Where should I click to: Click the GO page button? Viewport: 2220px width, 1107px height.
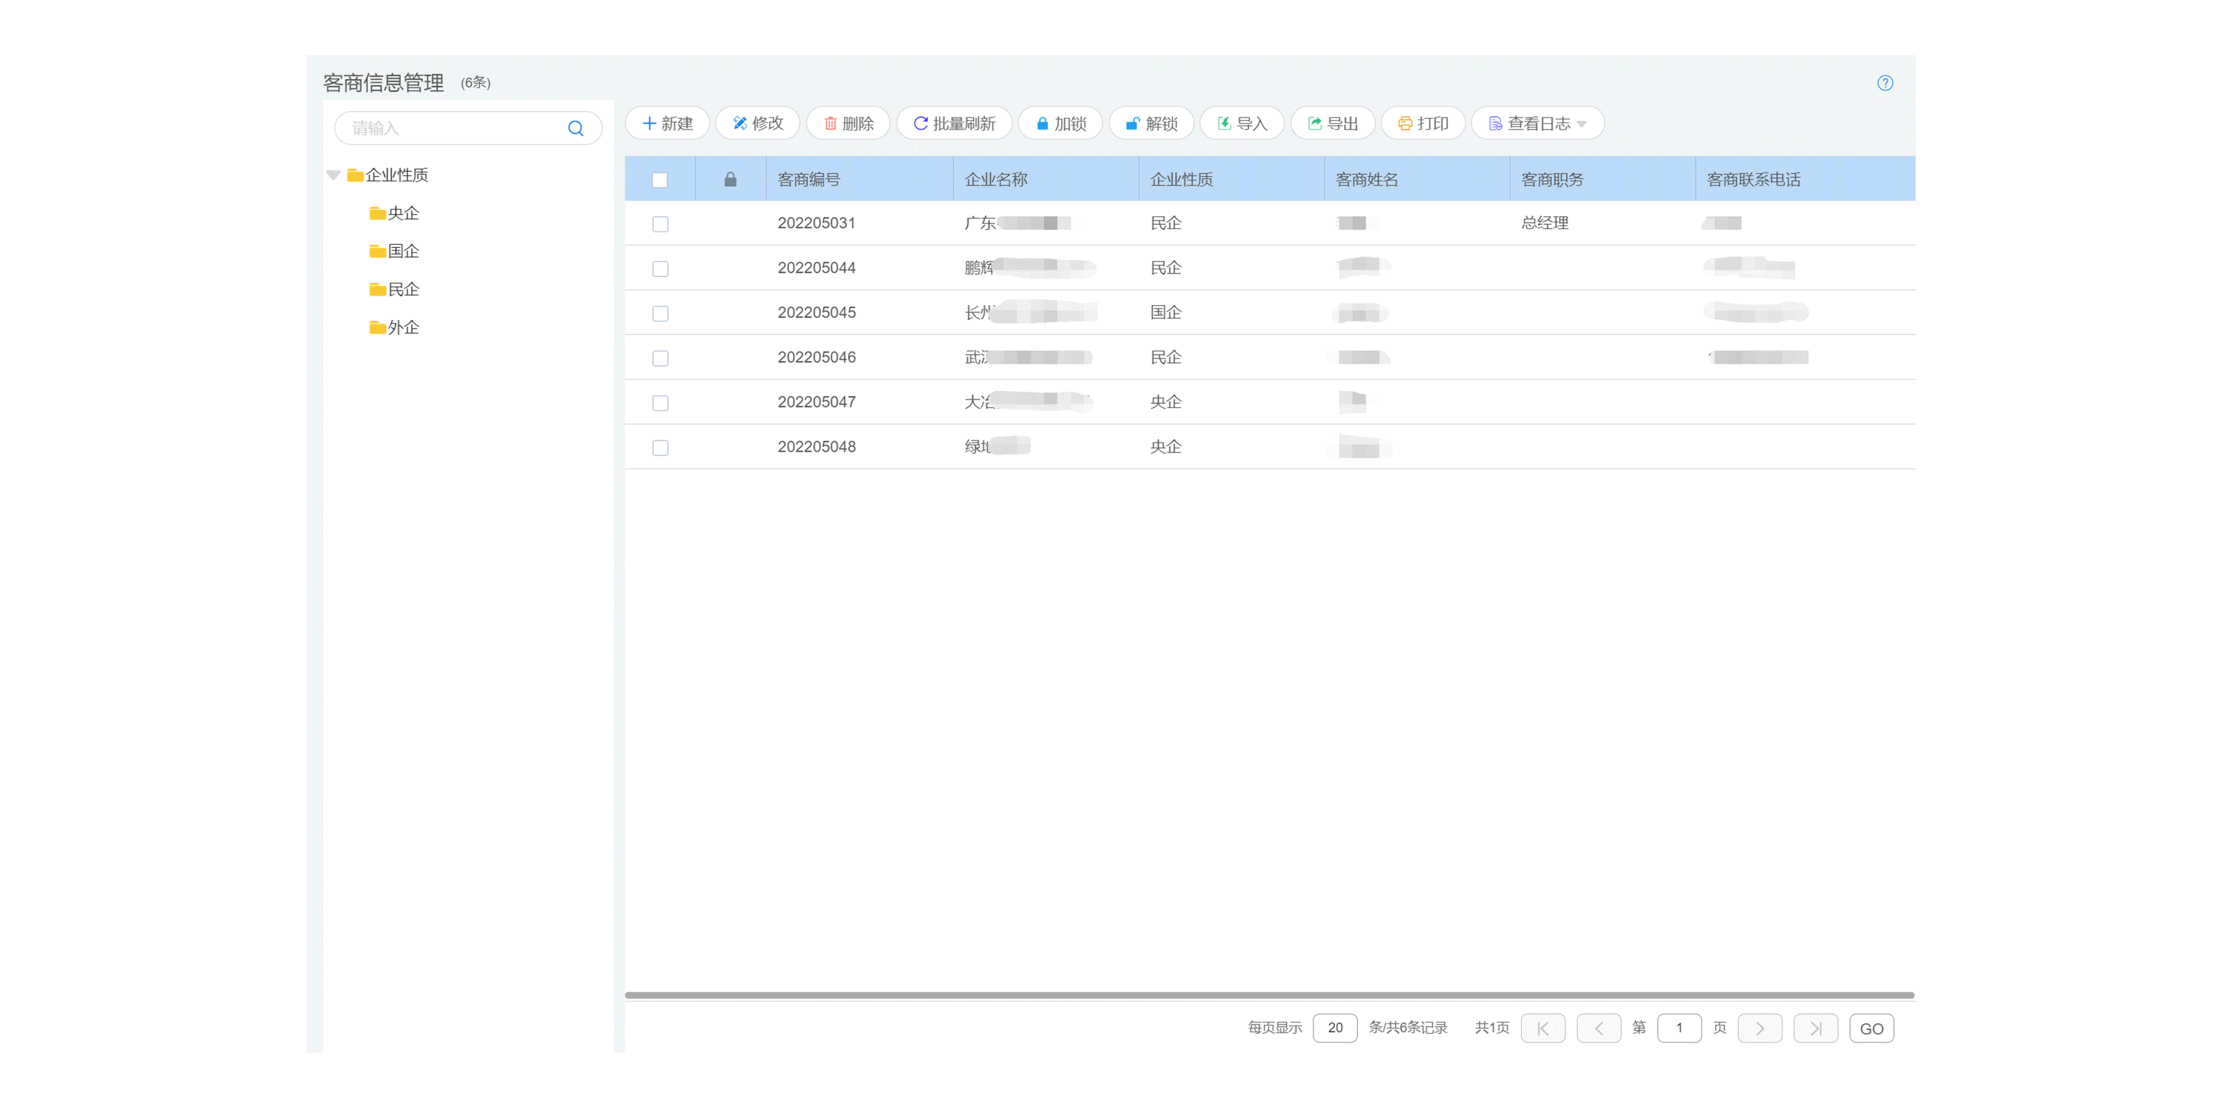tap(1871, 1028)
